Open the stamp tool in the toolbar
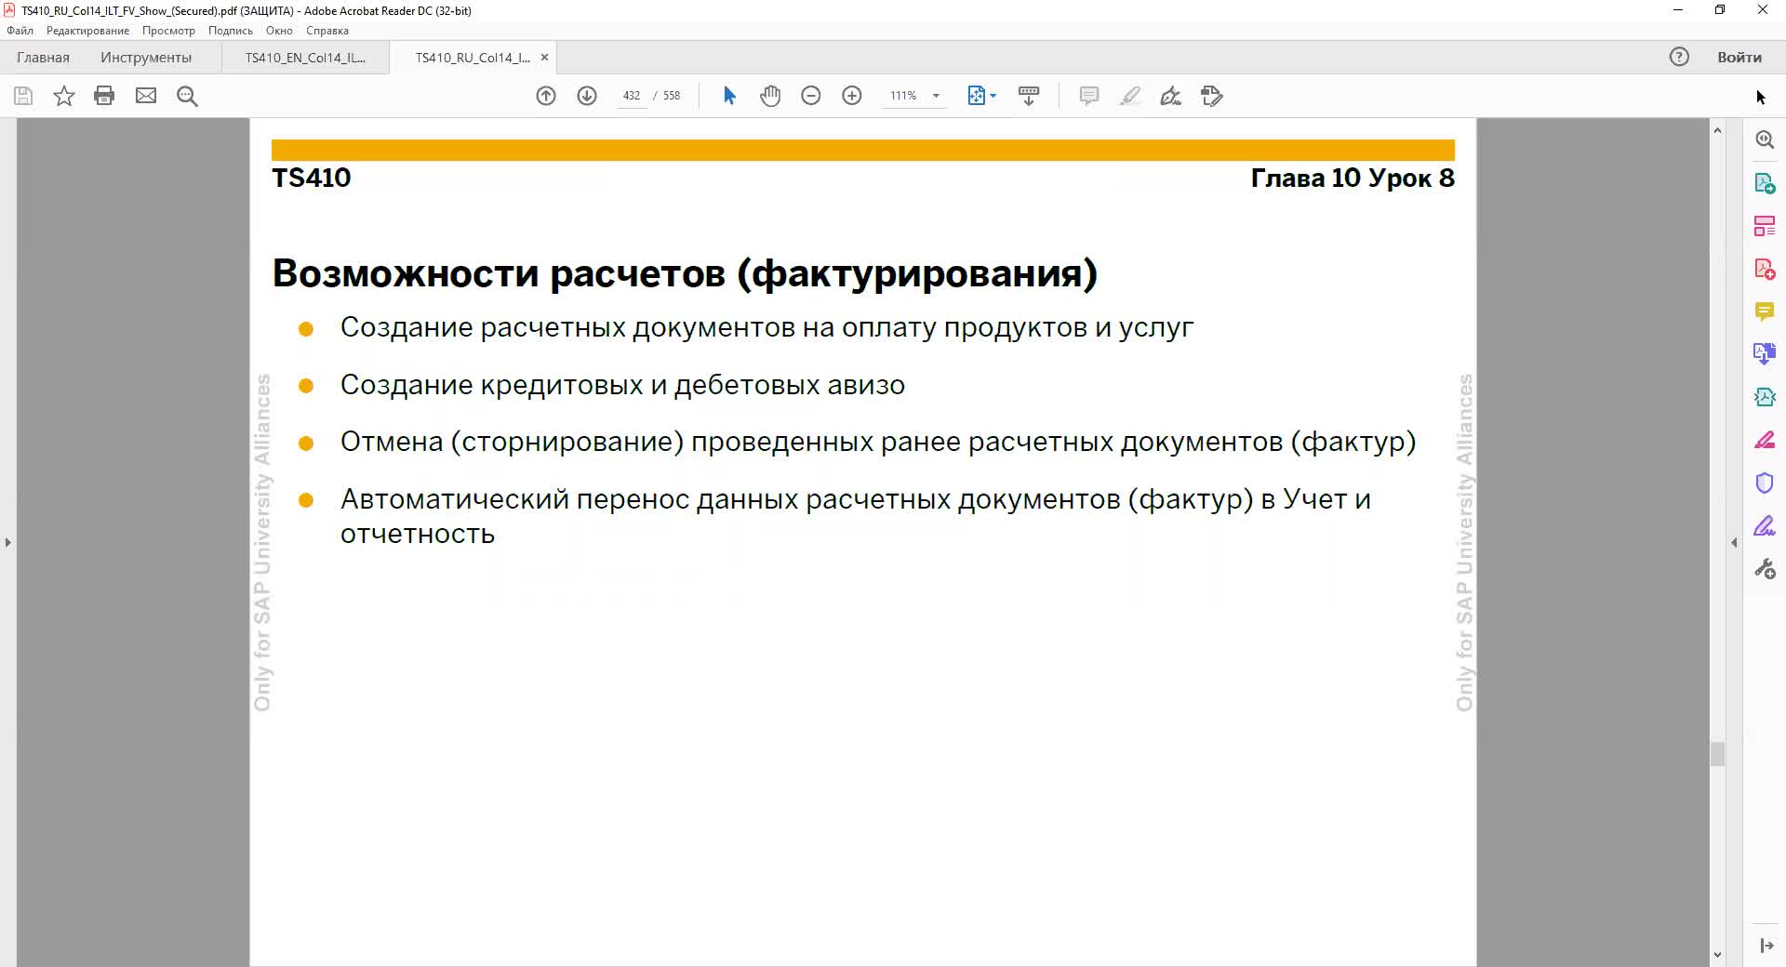Screen dimensions: 1786x967 pos(1211,96)
